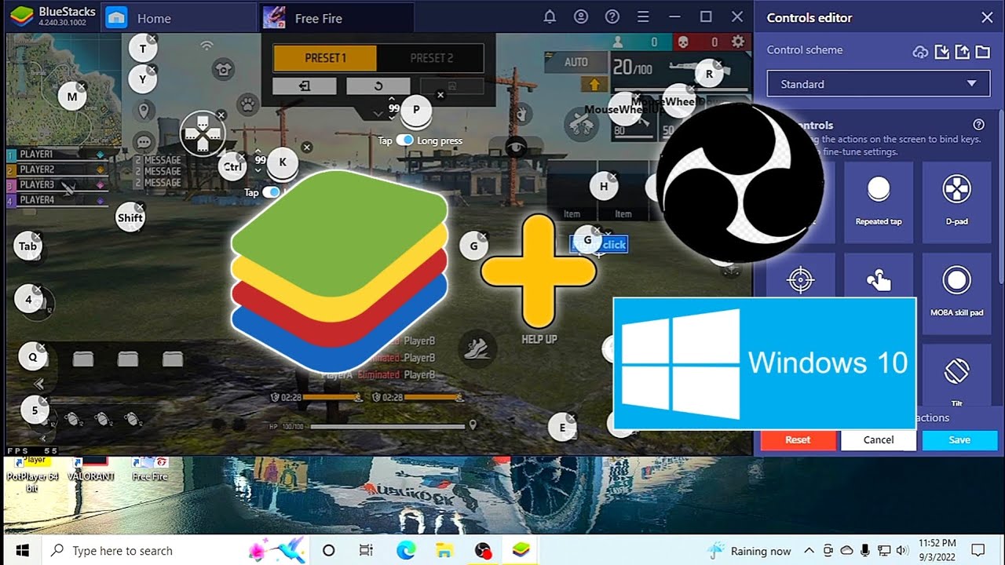Increase repeat count above P key's 99

coord(393,100)
